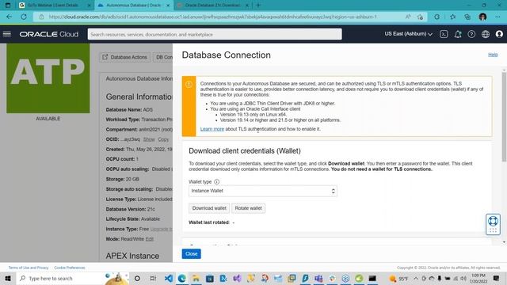The height and width of the screenshot is (285, 507).
Task: Open the browser settings ellipsis menu
Action: click(x=497, y=17)
